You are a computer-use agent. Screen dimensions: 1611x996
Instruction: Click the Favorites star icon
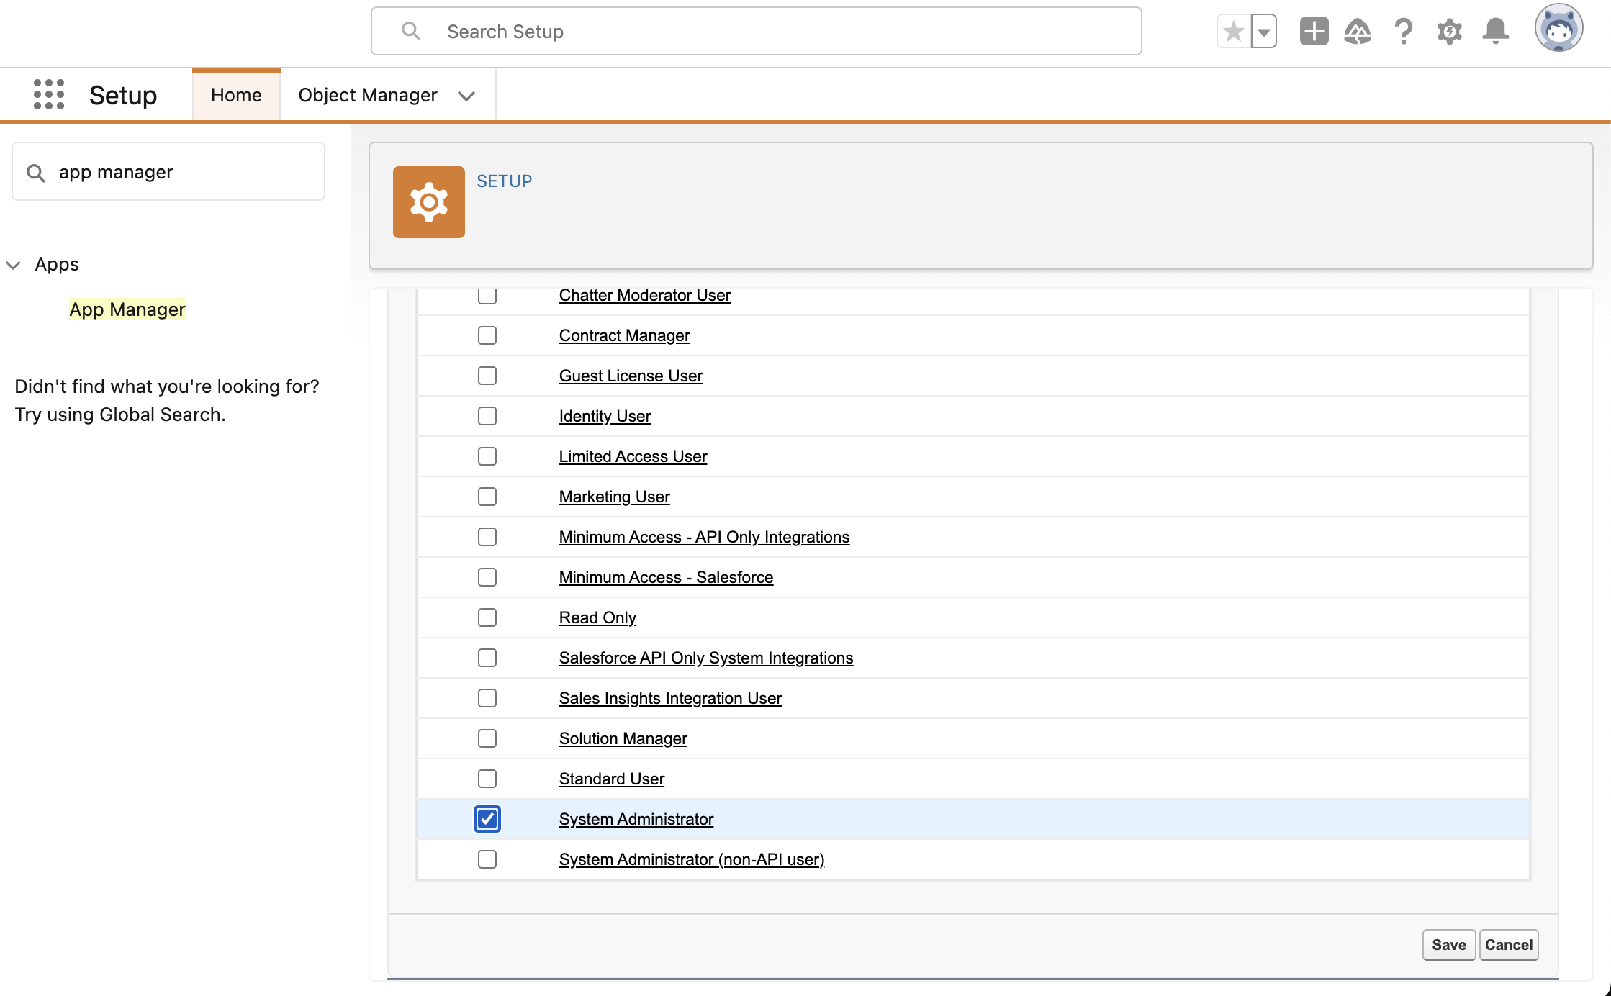pyautogui.click(x=1233, y=32)
